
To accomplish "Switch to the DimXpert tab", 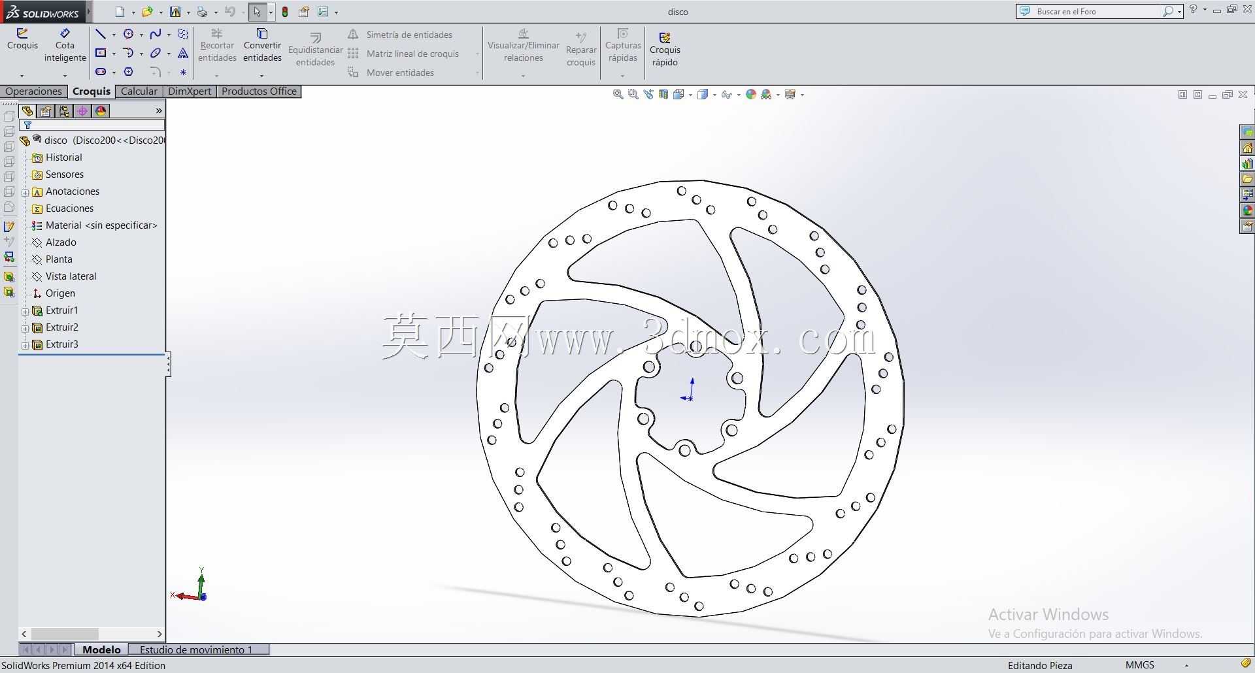I will point(190,91).
